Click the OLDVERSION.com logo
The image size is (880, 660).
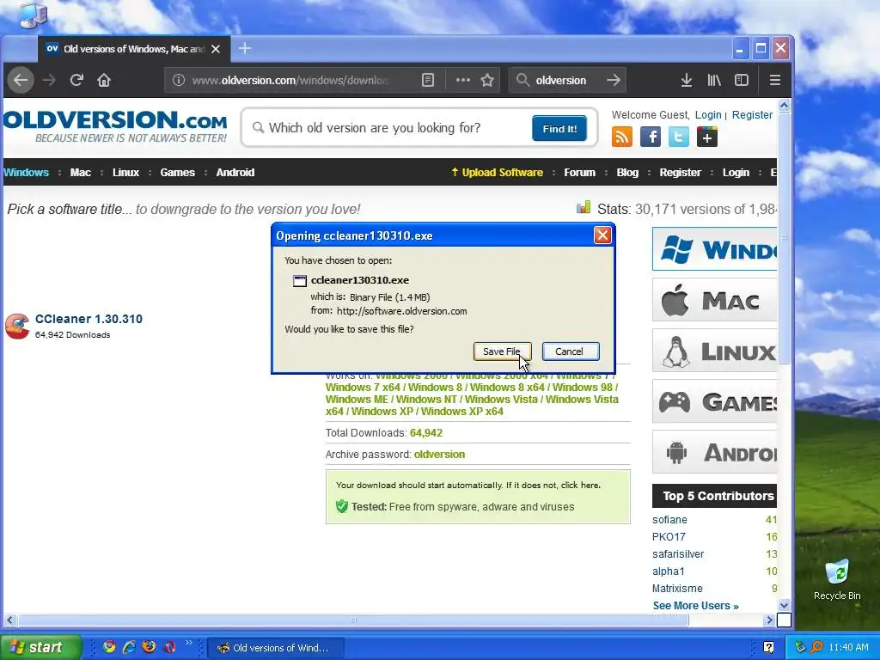coord(115,125)
